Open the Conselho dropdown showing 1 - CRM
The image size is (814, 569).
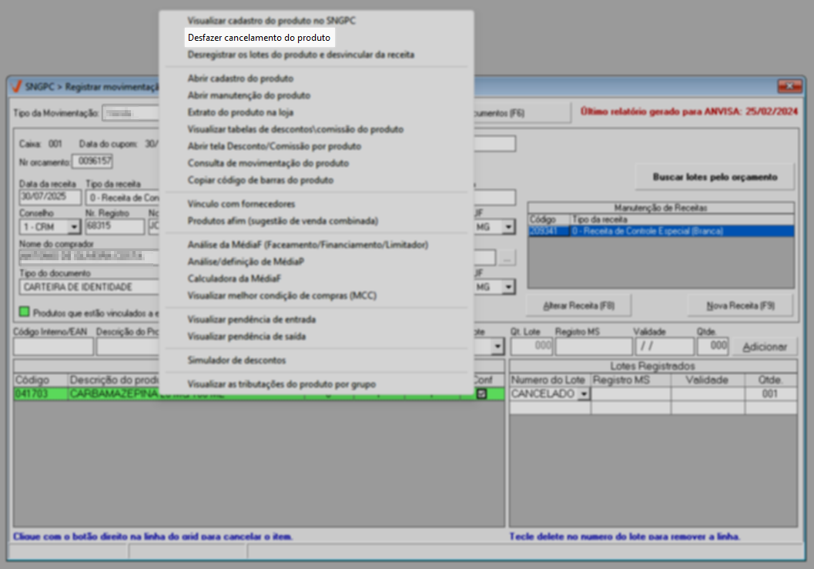(74, 227)
